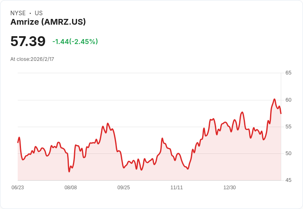303x209 pixels.
Task: Click the first data point at chart's left edge
Action: (x=18, y=142)
